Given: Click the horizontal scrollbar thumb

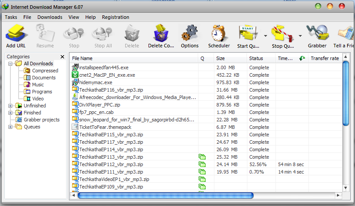Looking at the screenshot, I should click(x=166, y=195).
